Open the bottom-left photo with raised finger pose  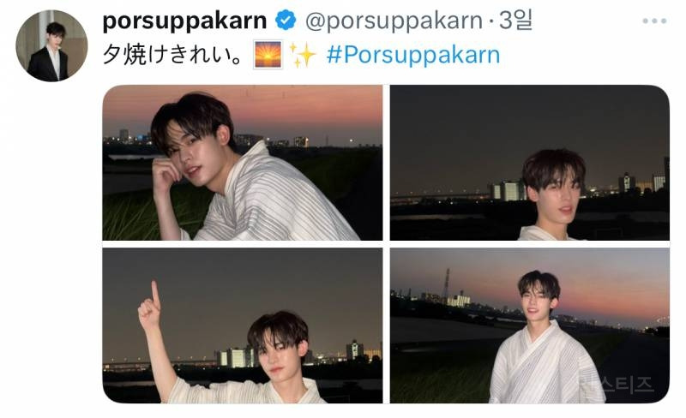click(243, 325)
